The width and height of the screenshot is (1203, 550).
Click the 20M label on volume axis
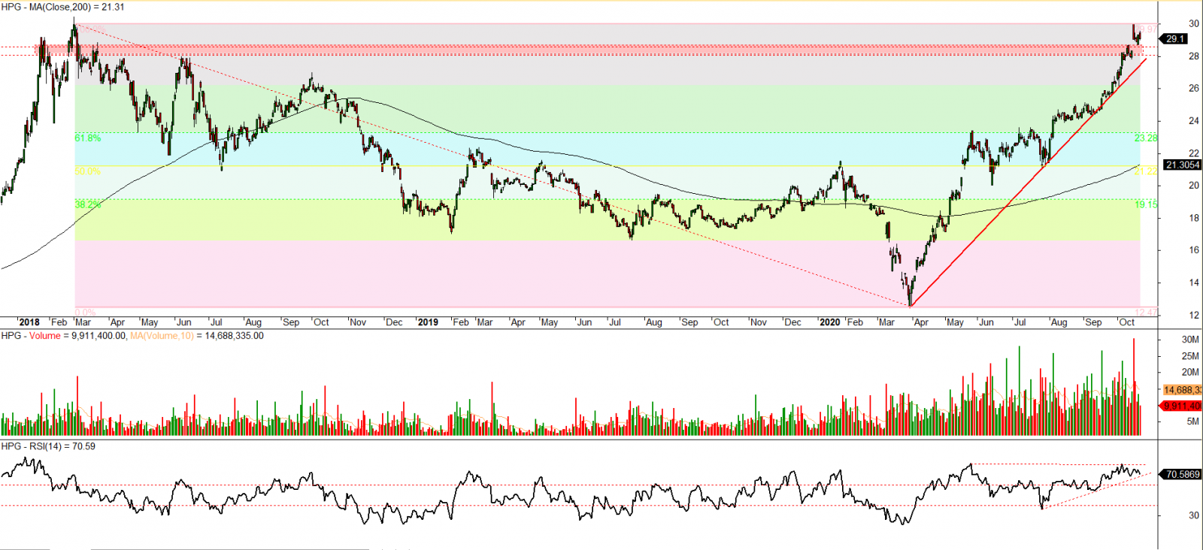pyautogui.click(x=1190, y=372)
